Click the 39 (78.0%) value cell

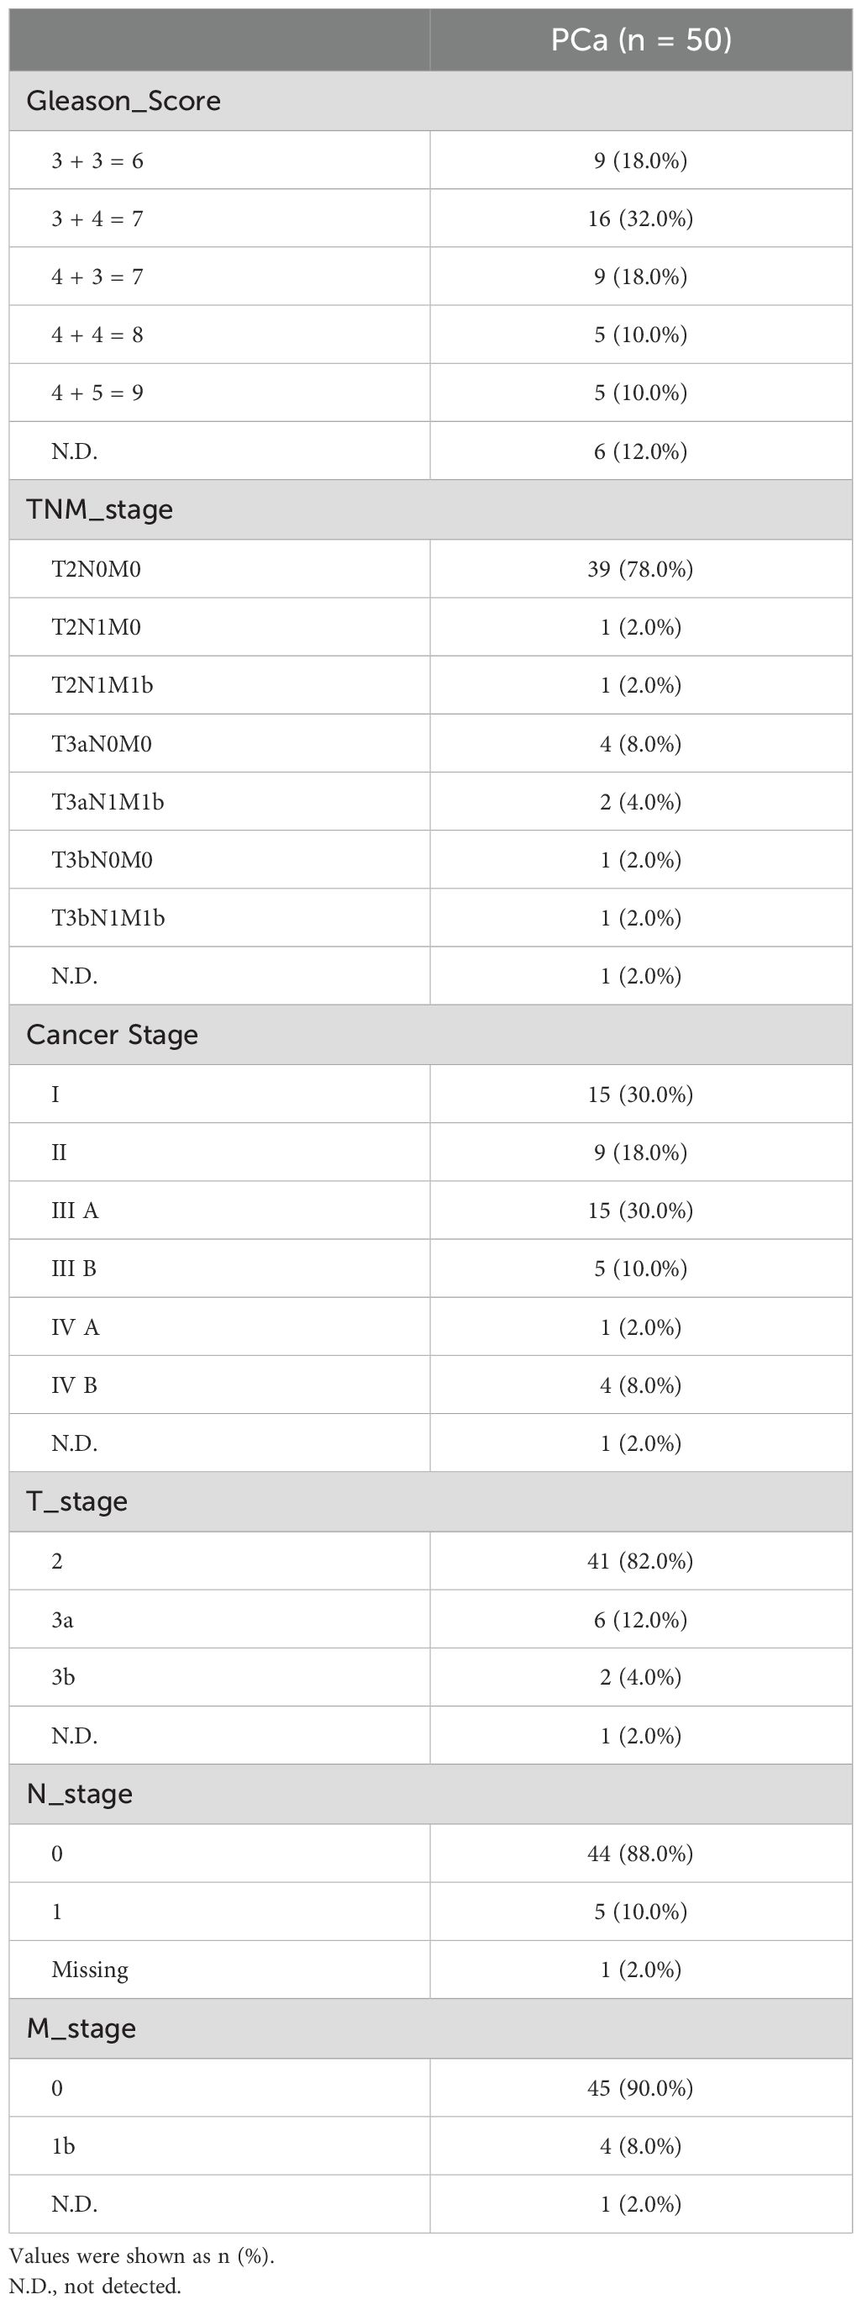pos(640,569)
